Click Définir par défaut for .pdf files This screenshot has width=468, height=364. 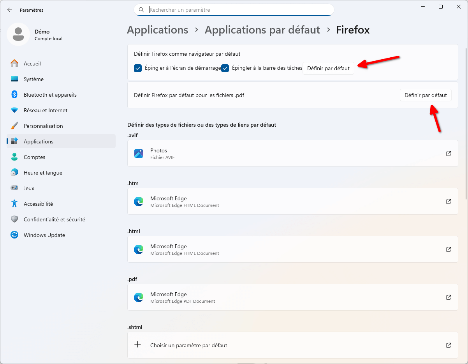pyautogui.click(x=426, y=95)
